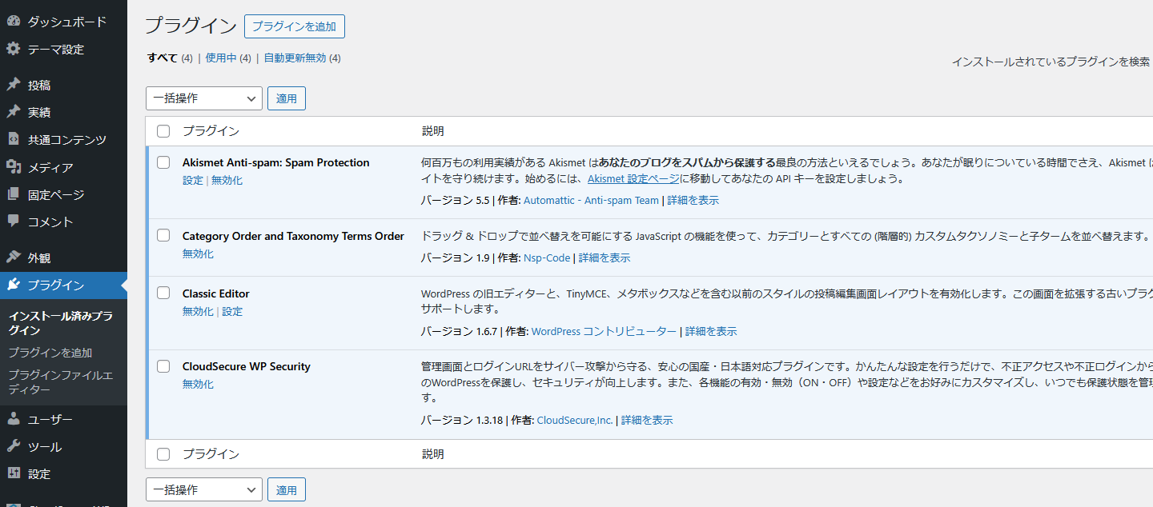
Task: Check the Akismet Anti-spam plugin checkbox
Action: pos(163,162)
